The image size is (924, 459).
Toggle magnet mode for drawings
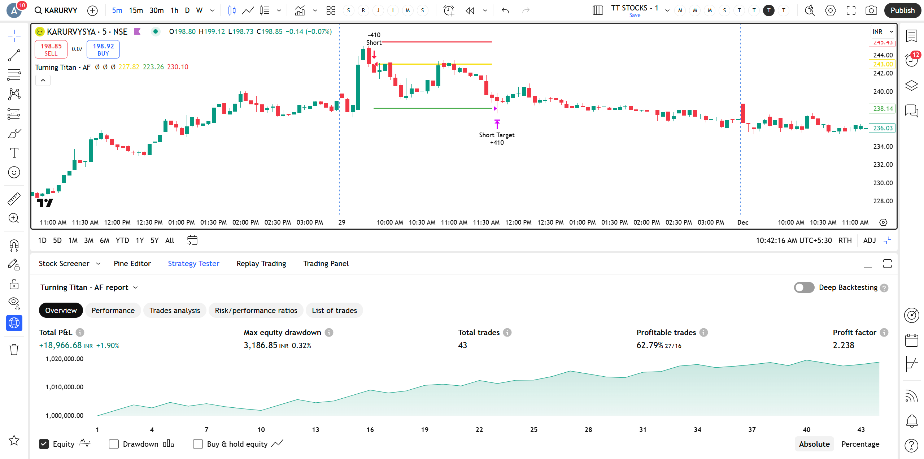14,246
